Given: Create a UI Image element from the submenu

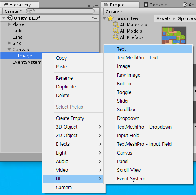Looking at the screenshot, I should pyautogui.click(x=148, y=66).
